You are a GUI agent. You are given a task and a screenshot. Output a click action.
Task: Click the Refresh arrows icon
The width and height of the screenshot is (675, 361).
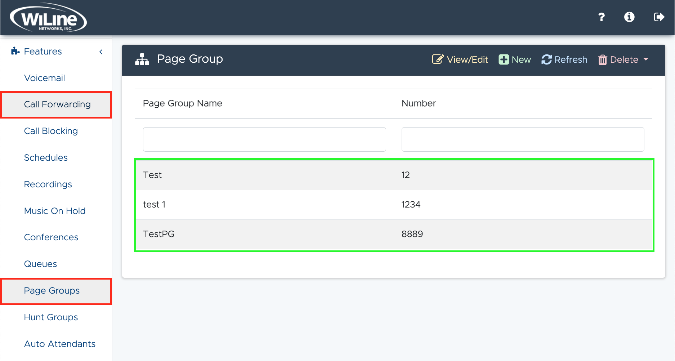(546, 59)
